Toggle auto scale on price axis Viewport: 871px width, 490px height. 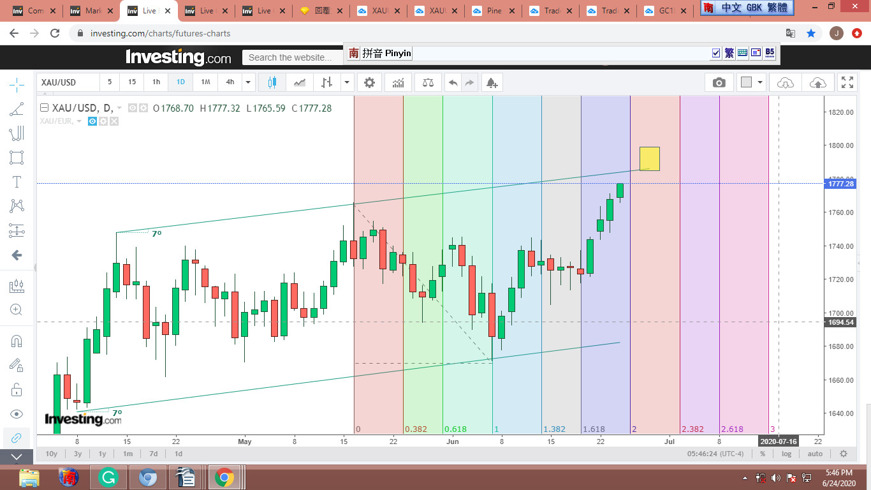click(815, 454)
